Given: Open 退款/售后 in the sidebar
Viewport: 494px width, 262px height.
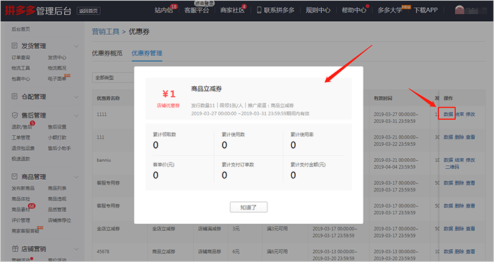Looking at the screenshot, I should [22, 126].
